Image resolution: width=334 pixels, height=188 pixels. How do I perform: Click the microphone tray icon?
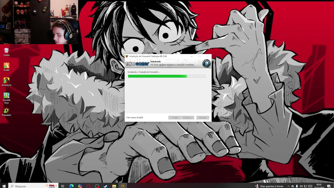coord(297,186)
